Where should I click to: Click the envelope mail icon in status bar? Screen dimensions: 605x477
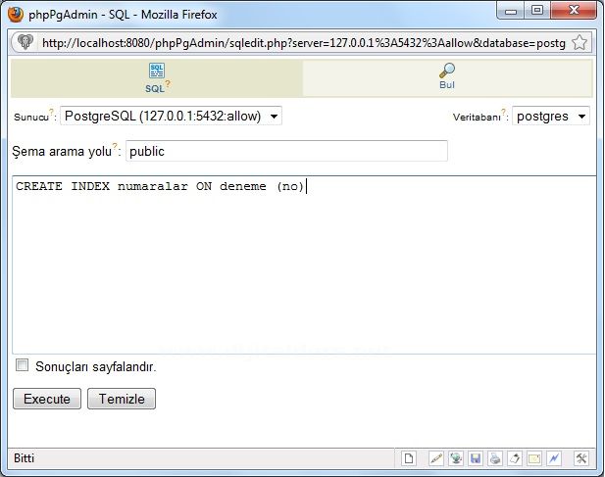point(534,458)
